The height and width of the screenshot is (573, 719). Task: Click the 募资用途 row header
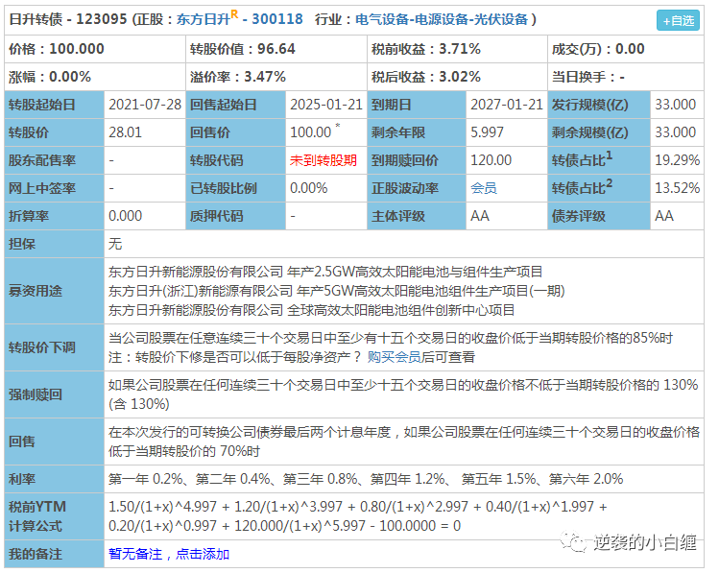click(54, 291)
